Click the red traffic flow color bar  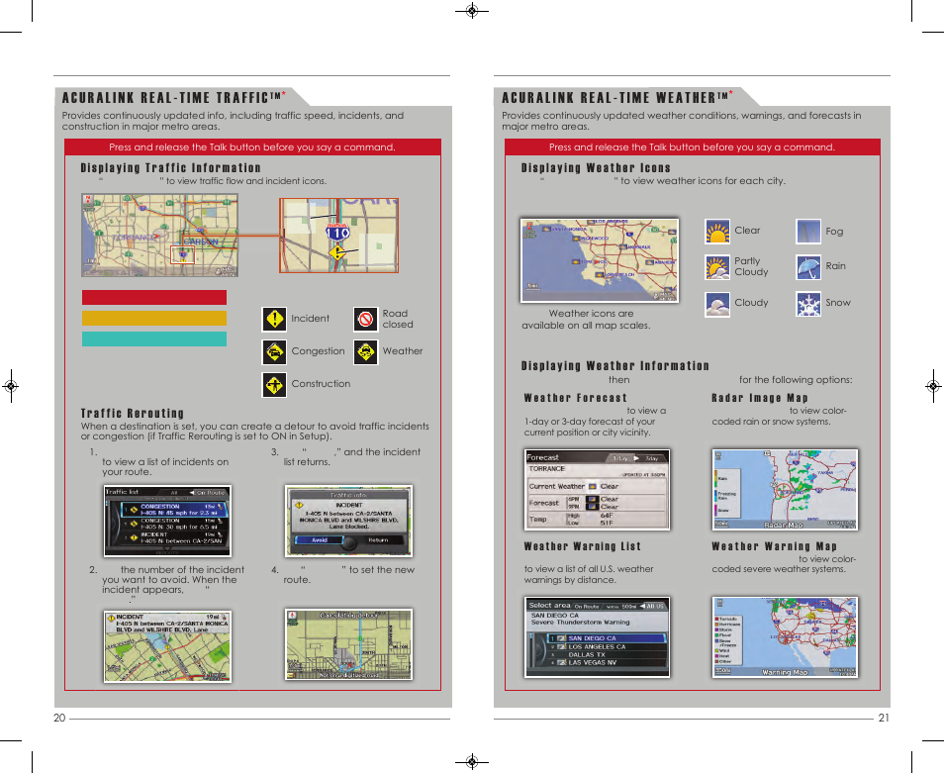coord(154,297)
